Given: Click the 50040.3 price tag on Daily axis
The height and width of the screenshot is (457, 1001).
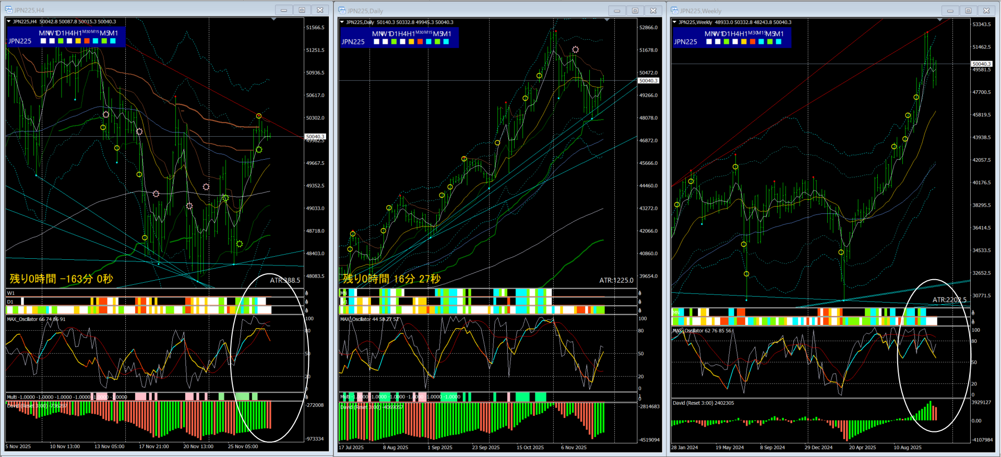Looking at the screenshot, I should tap(649, 80).
